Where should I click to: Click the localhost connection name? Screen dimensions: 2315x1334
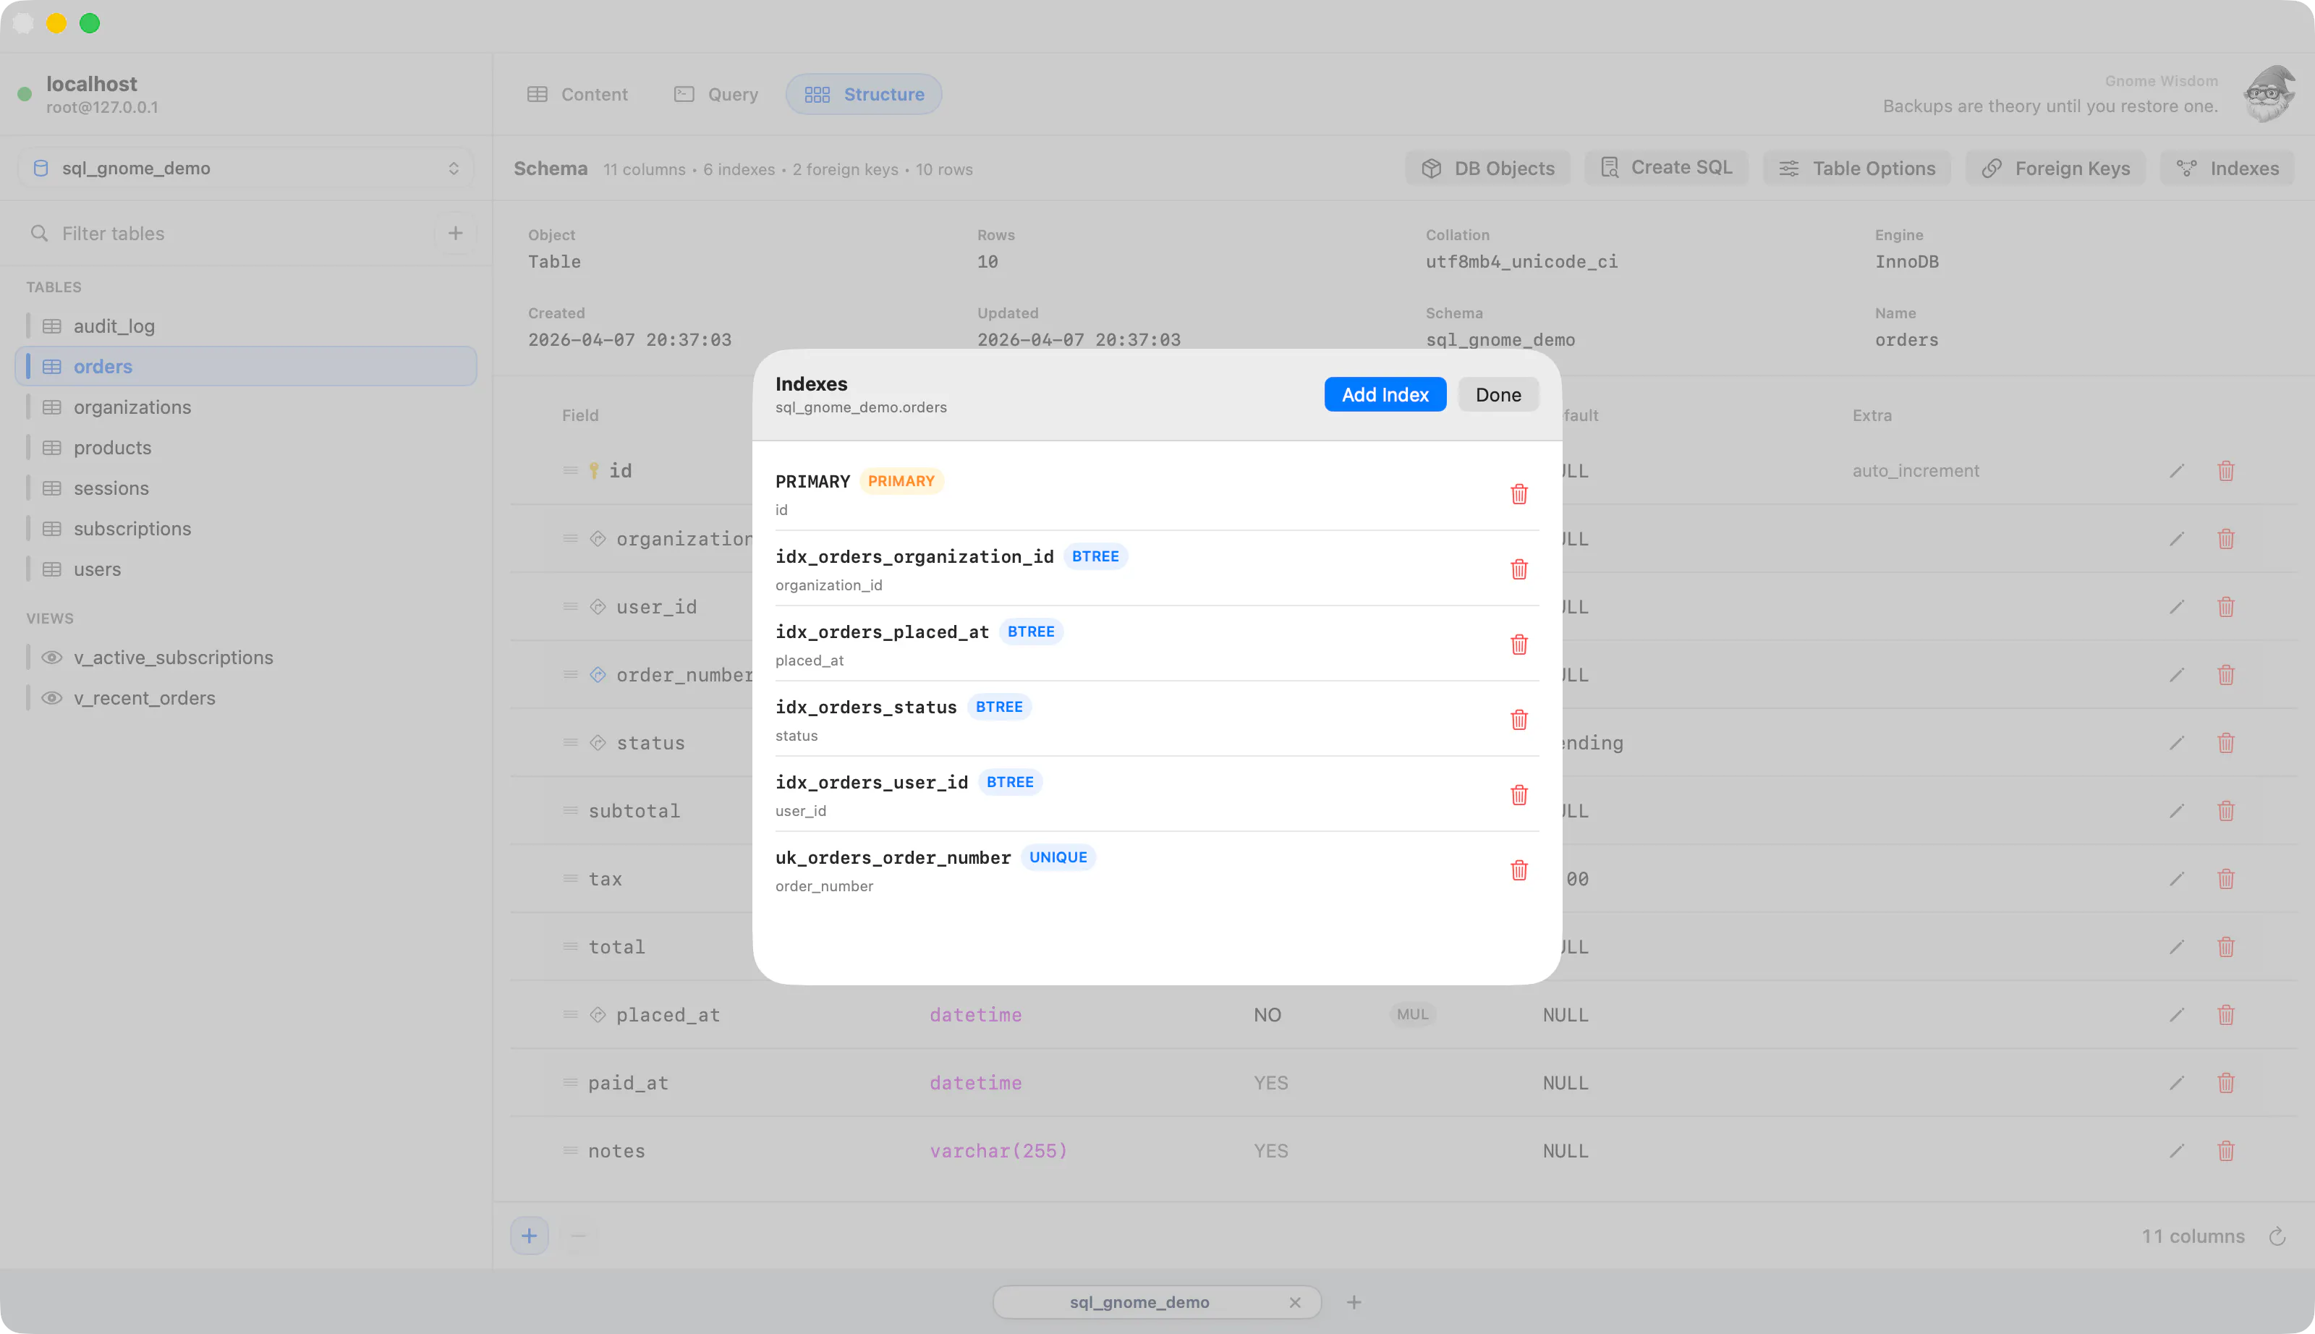click(x=92, y=83)
